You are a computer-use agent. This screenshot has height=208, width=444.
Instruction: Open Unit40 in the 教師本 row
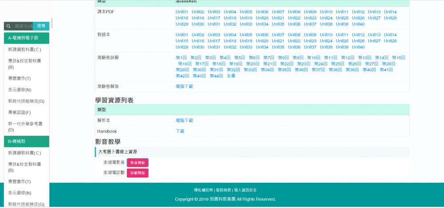coord(358,47)
